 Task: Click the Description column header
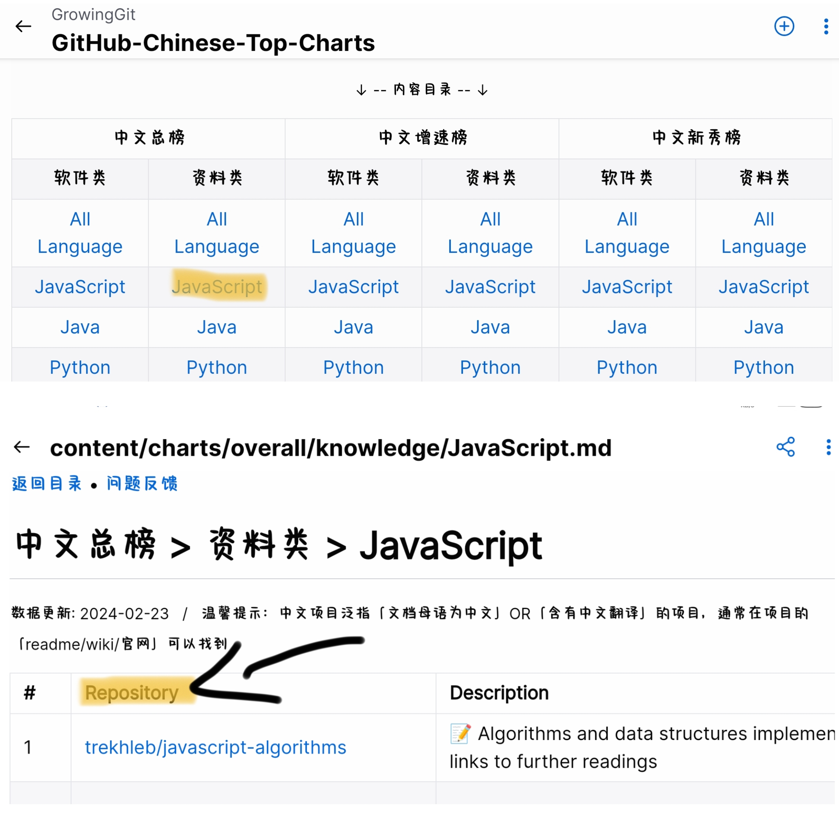coord(499,693)
